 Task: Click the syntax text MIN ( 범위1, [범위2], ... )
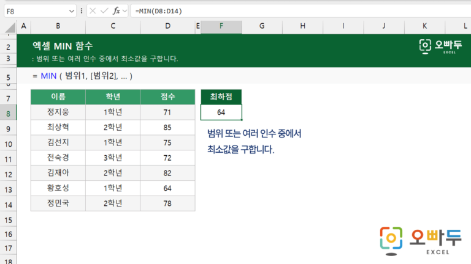[86, 76]
